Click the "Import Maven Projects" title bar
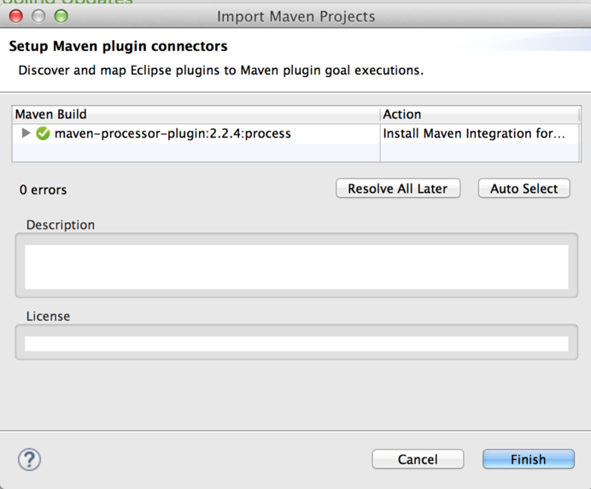 tap(295, 16)
